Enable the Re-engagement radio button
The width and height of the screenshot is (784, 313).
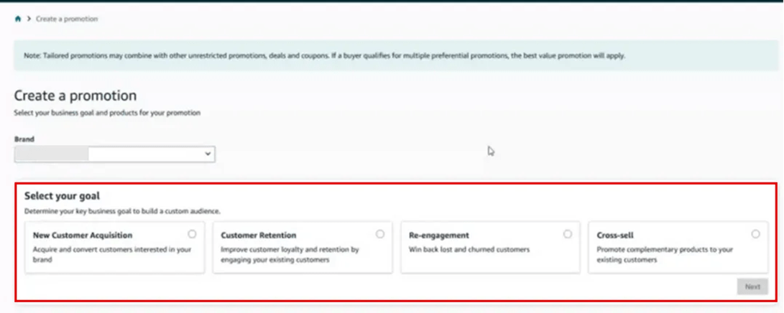pyautogui.click(x=568, y=234)
